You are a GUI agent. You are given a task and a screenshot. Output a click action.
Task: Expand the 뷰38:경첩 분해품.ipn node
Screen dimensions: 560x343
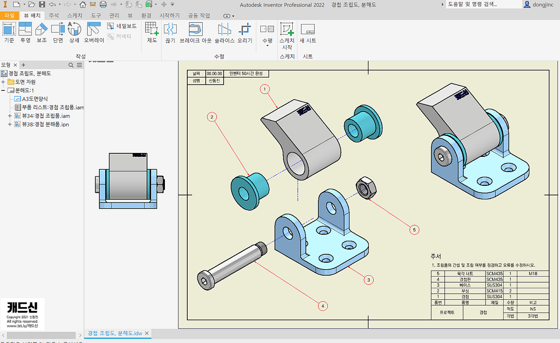(10, 125)
